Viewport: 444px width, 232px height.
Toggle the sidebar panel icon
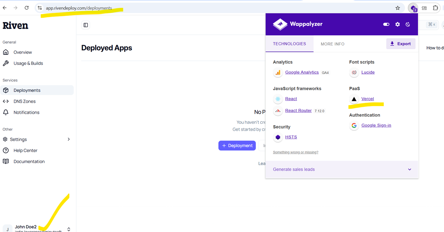[86, 25]
